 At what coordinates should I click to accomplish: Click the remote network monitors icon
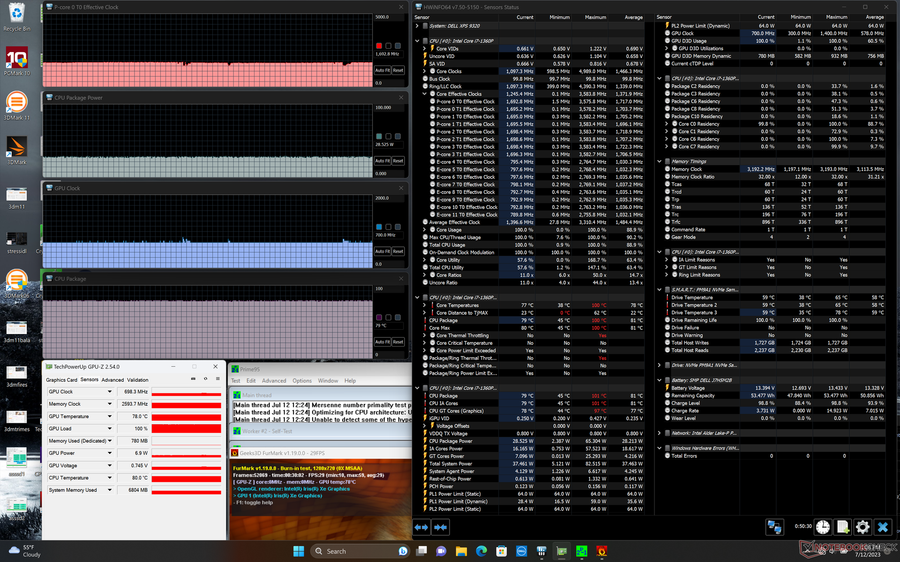(774, 527)
